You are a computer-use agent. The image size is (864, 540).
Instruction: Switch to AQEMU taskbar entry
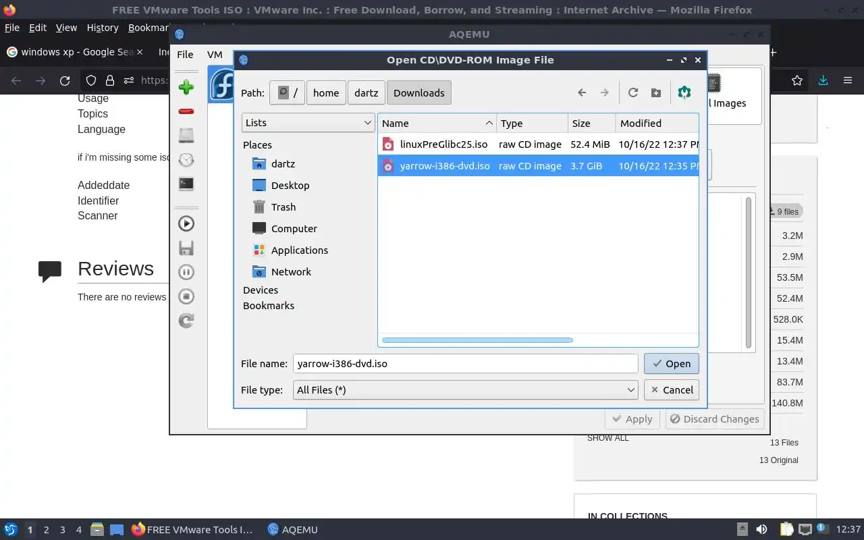click(x=292, y=530)
